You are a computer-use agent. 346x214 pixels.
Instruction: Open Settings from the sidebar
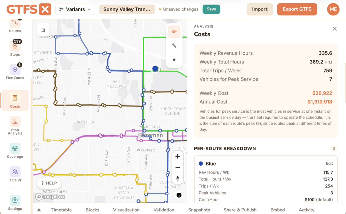[x=15, y=203]
